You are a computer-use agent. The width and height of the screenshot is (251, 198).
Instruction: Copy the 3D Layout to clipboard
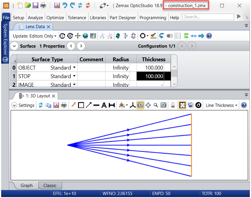48,105
